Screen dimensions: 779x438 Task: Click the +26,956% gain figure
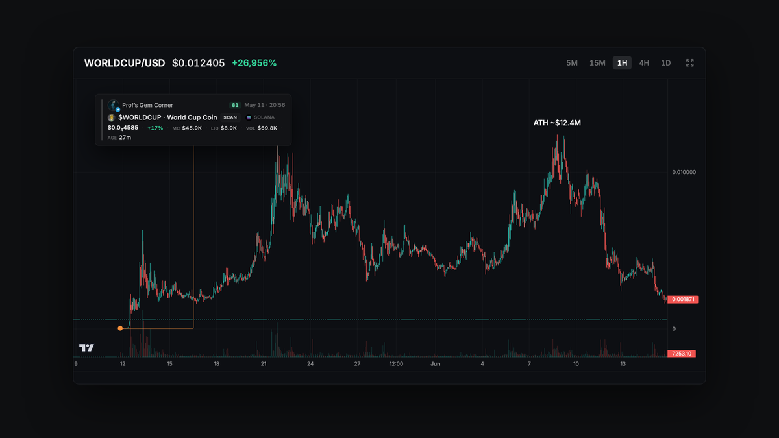(x=254, y=63)
